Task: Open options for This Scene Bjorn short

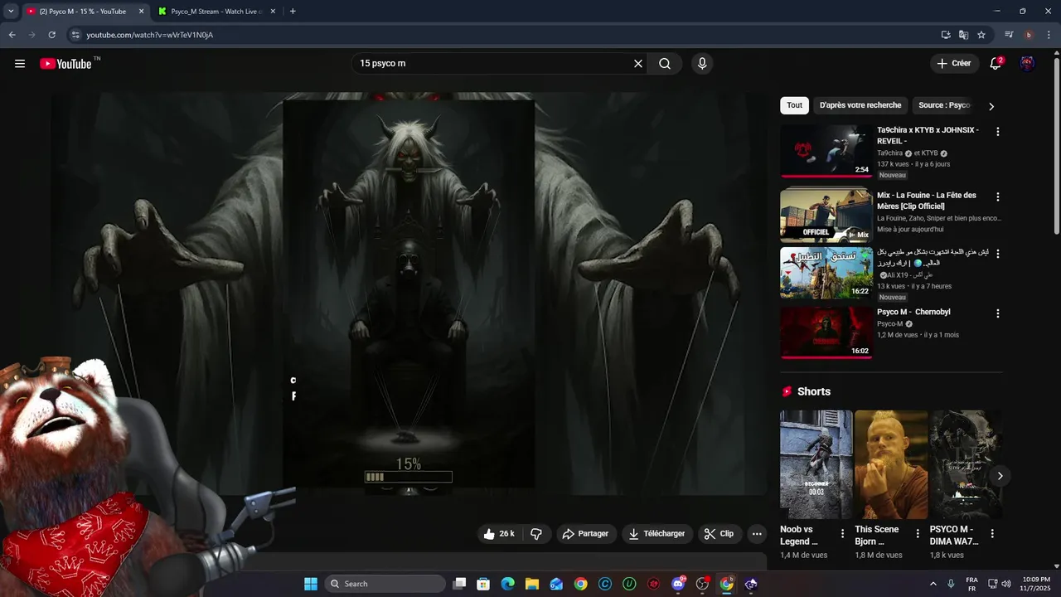Action: point(918,534)
